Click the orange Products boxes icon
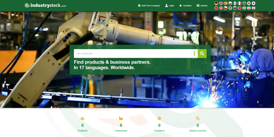Screen dimensions: 274x137 tap(82, 118)
